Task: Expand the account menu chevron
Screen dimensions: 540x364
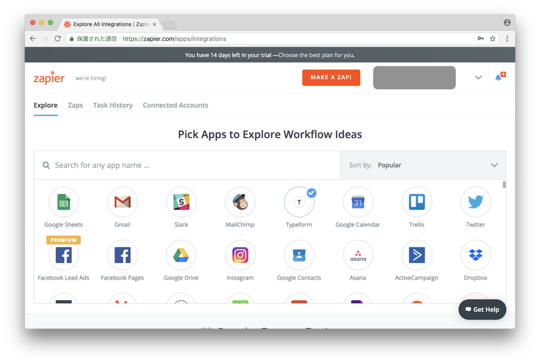Action: coord(478,78)
